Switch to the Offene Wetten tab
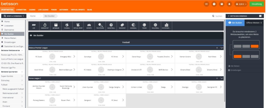 pos(254,23)
